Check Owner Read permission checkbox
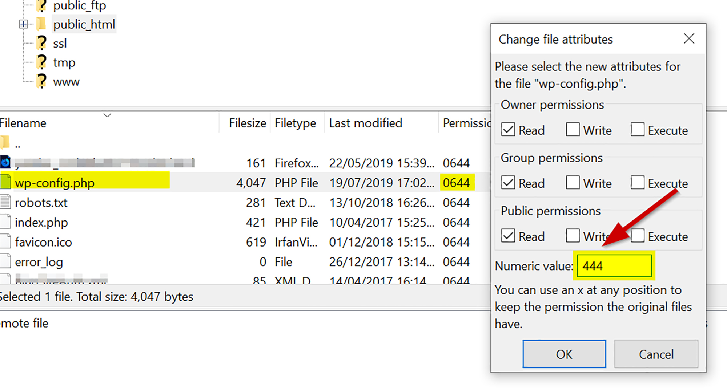The width and height of the screenshot is (727, 390). click(x=508, y=130)
